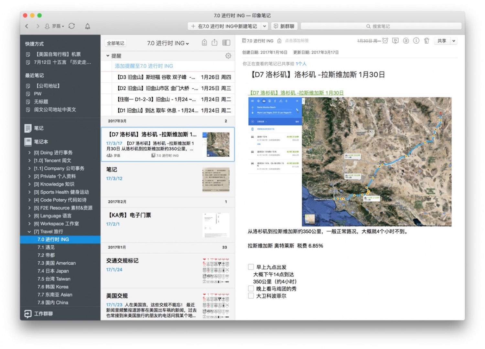Screen dimensions: 485x349
Task: Check the 晚上看马戏团的秀 checkbox
Action: [x=251, y=289]
